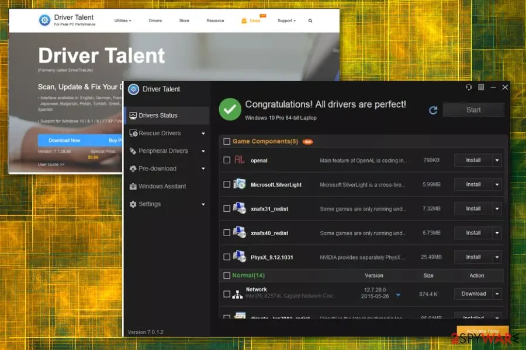Open xnafx31_redist Install dropdown arrow
Image resolution: width=526 pixels, height=350 pixels.
pyautogui.click(x=497, y=209)
